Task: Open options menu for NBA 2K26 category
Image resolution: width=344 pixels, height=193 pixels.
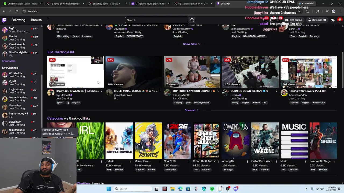Action: coord(189,161)
